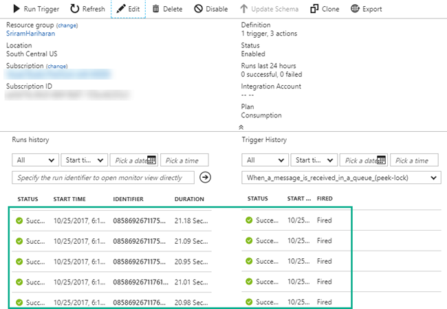447x309 pixels.
Task: Click the Delete trash can icon
Action: 155,9
